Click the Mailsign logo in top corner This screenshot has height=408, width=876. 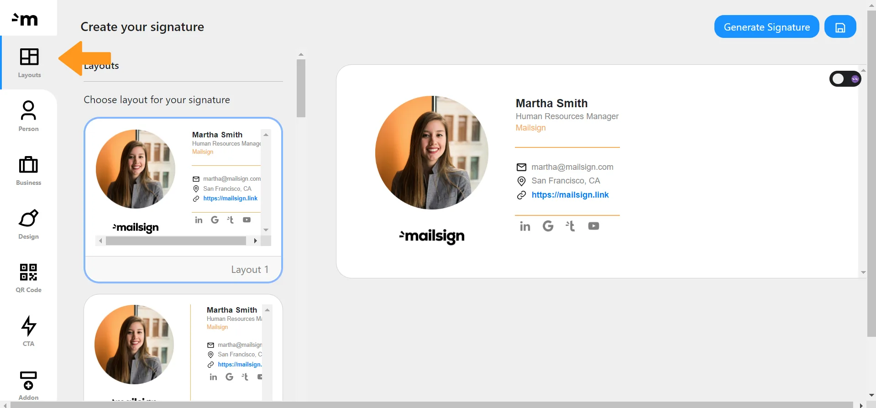click(x=25, y=19)
